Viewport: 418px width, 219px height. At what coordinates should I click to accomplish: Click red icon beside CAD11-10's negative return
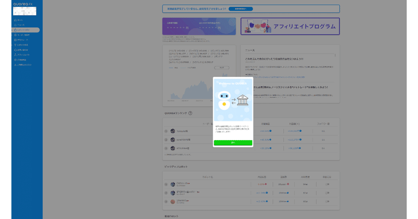[x=265, y=184]
